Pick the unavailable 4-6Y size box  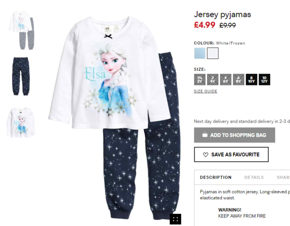pos(225,80)
